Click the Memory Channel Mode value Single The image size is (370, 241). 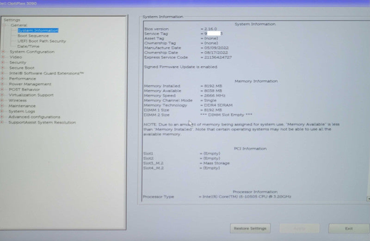(210, 100)
